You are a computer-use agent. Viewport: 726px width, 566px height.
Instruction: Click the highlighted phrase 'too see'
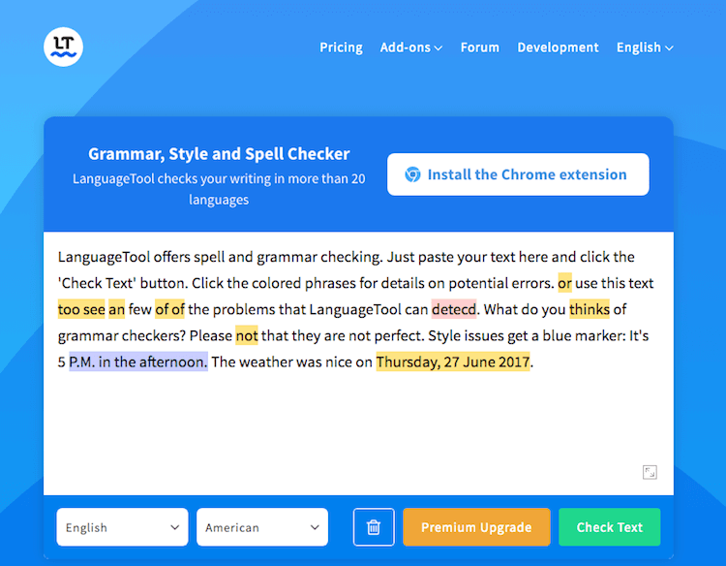81,309
